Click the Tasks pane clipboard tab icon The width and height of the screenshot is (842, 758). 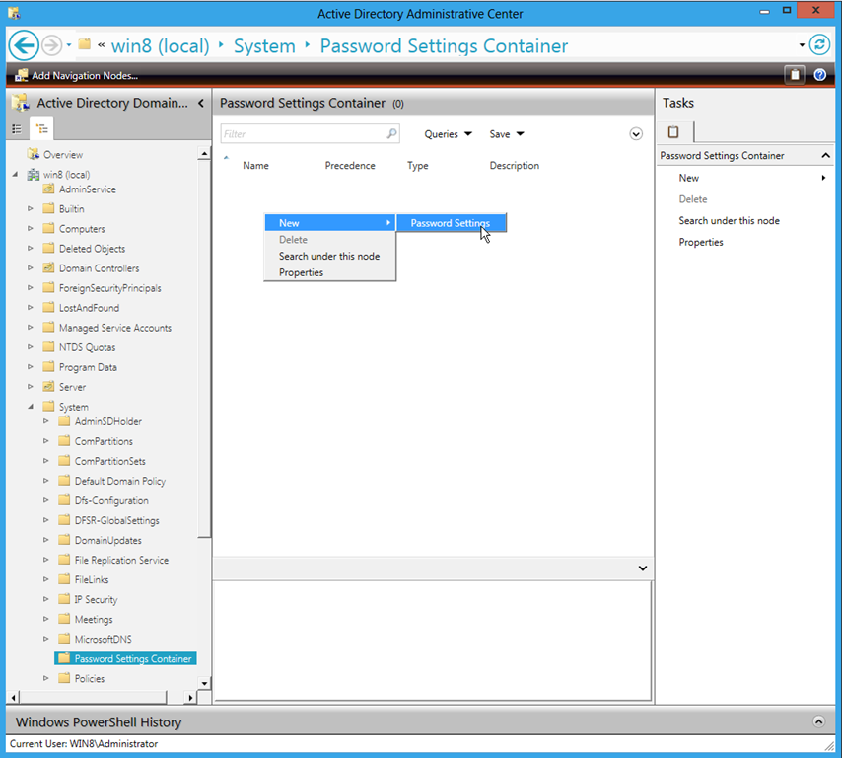point(673,131)
